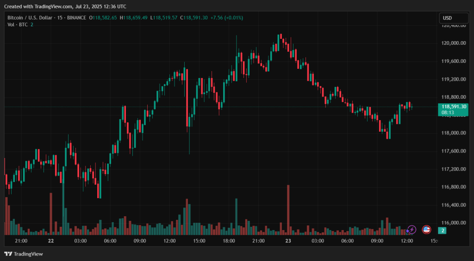Click the 21:00 label left of date 22
This screenshot has height=261, width=474.
(21, 241)
